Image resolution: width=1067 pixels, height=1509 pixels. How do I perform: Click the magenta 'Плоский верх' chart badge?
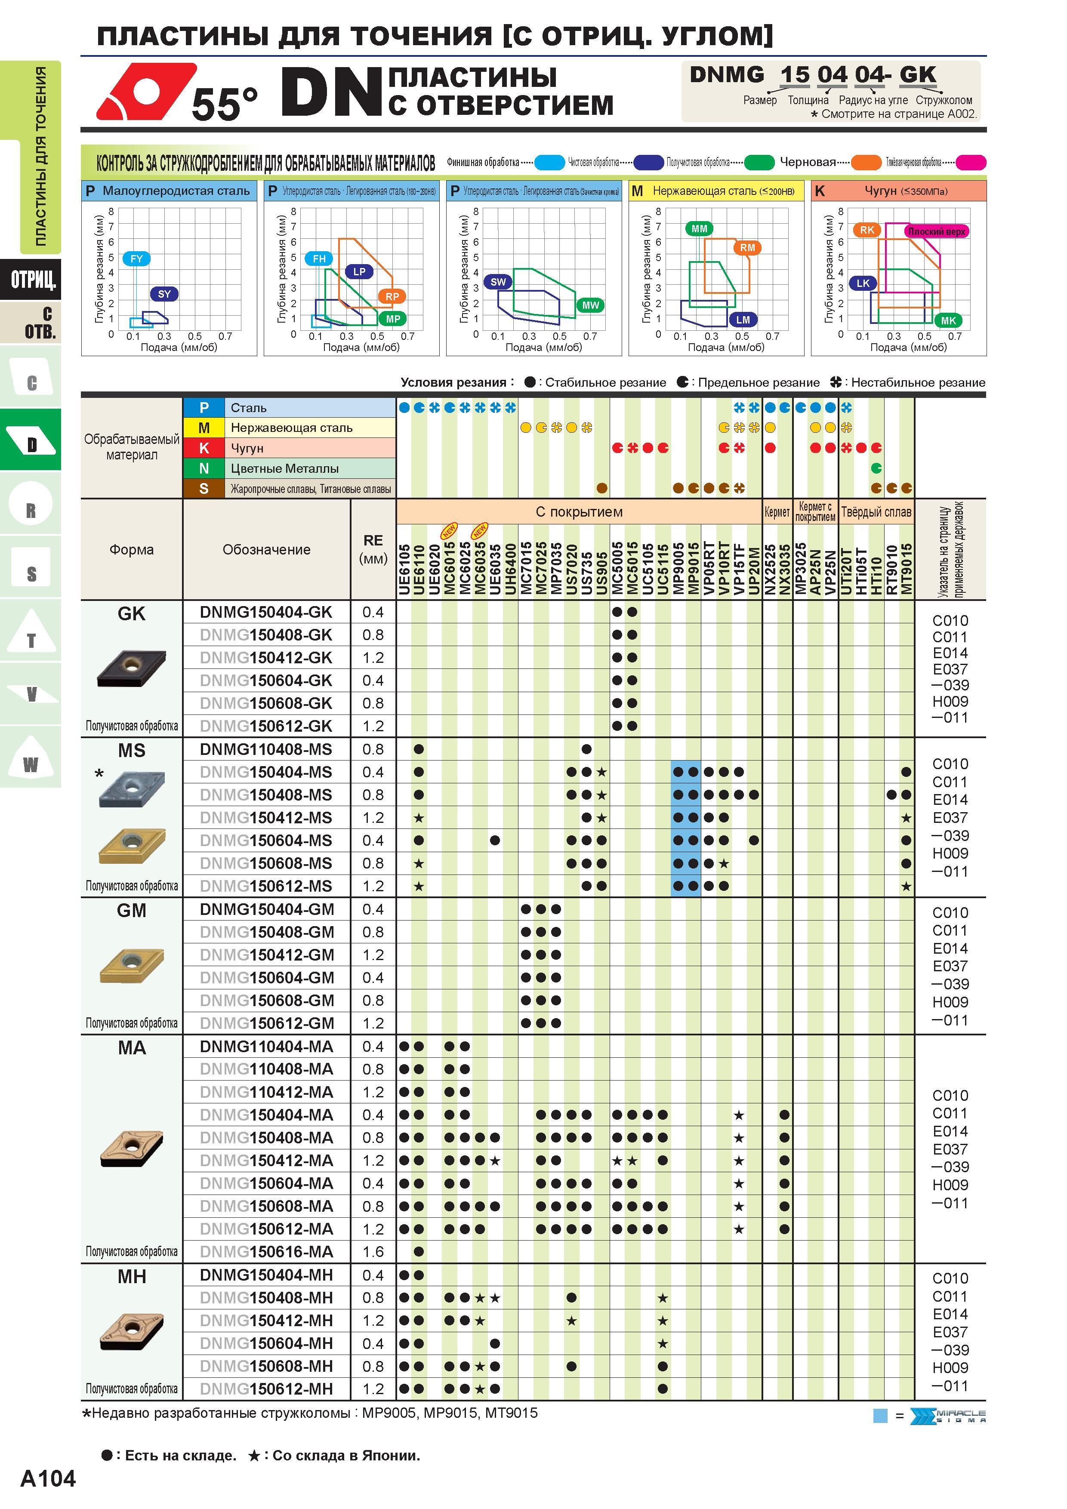(x=937, y=231)
